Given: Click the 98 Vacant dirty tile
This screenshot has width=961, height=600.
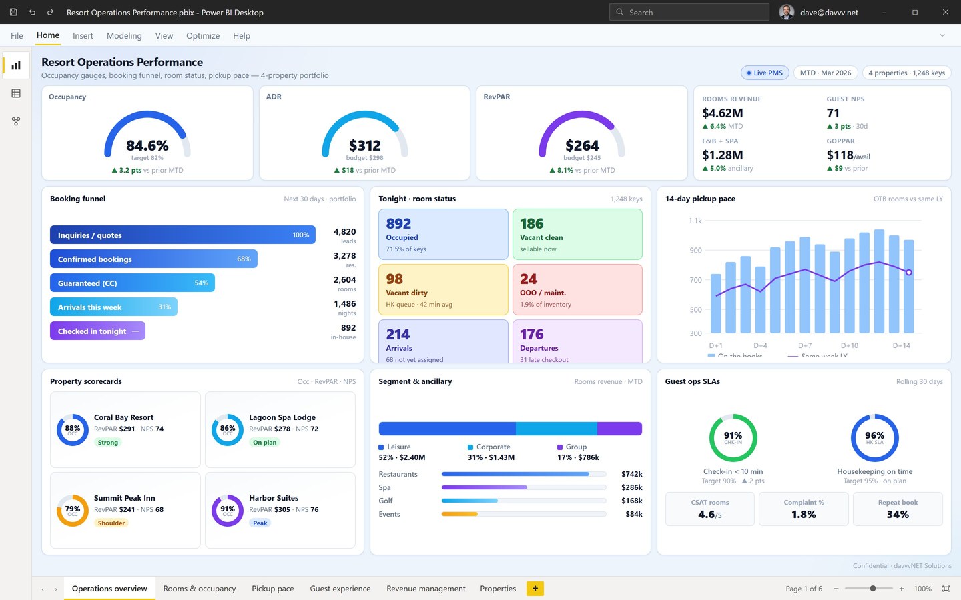Looking at the screenshot, I should pyautogui.click(x=443, y=289).
